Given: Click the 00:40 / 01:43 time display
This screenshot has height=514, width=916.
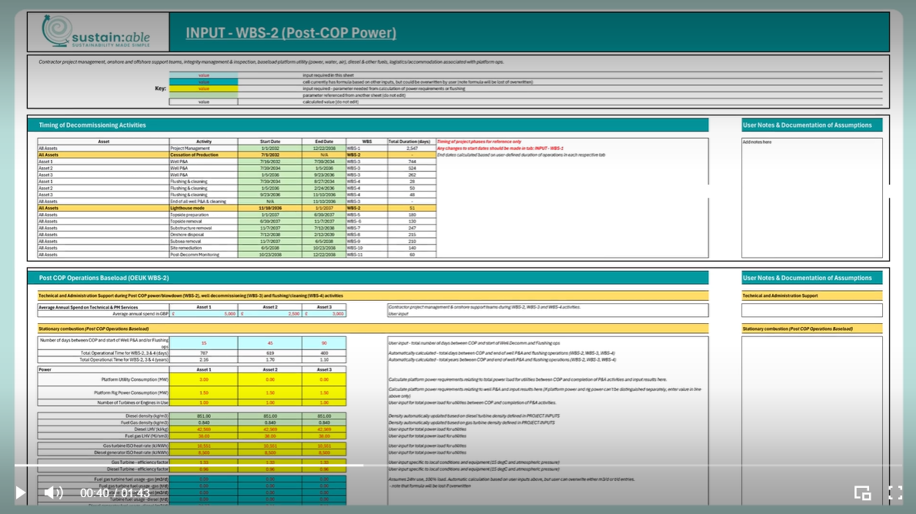Looking at the screenshot, I should click(115, 493).
